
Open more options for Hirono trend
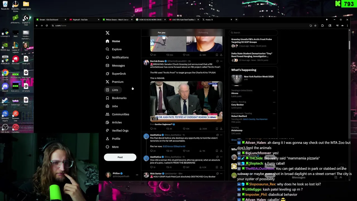click(x=274, y=91)
